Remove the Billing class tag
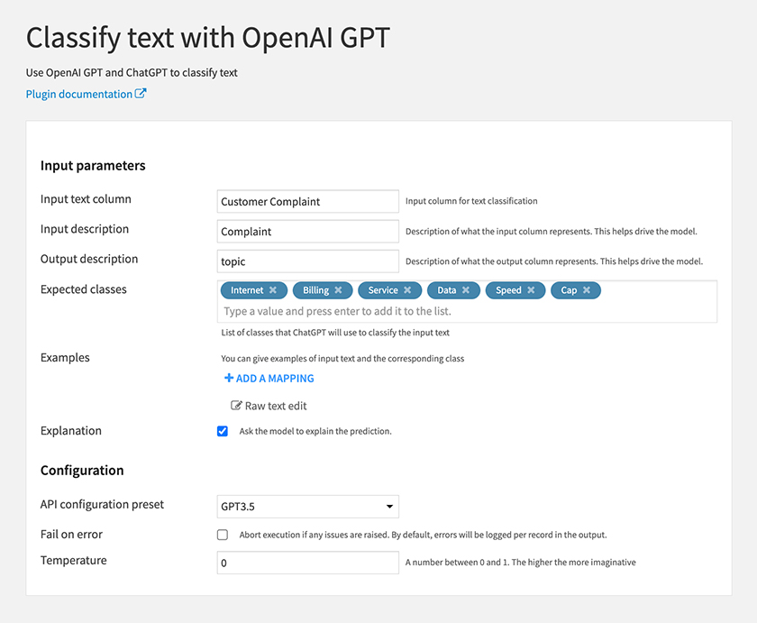The width and height of the screenshot is (757, 623). [338, 290]
